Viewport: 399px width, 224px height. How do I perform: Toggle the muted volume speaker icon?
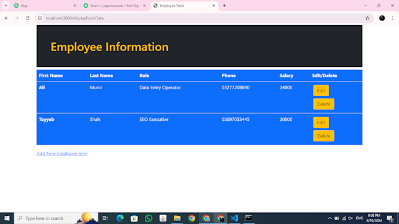pos(350,218)
